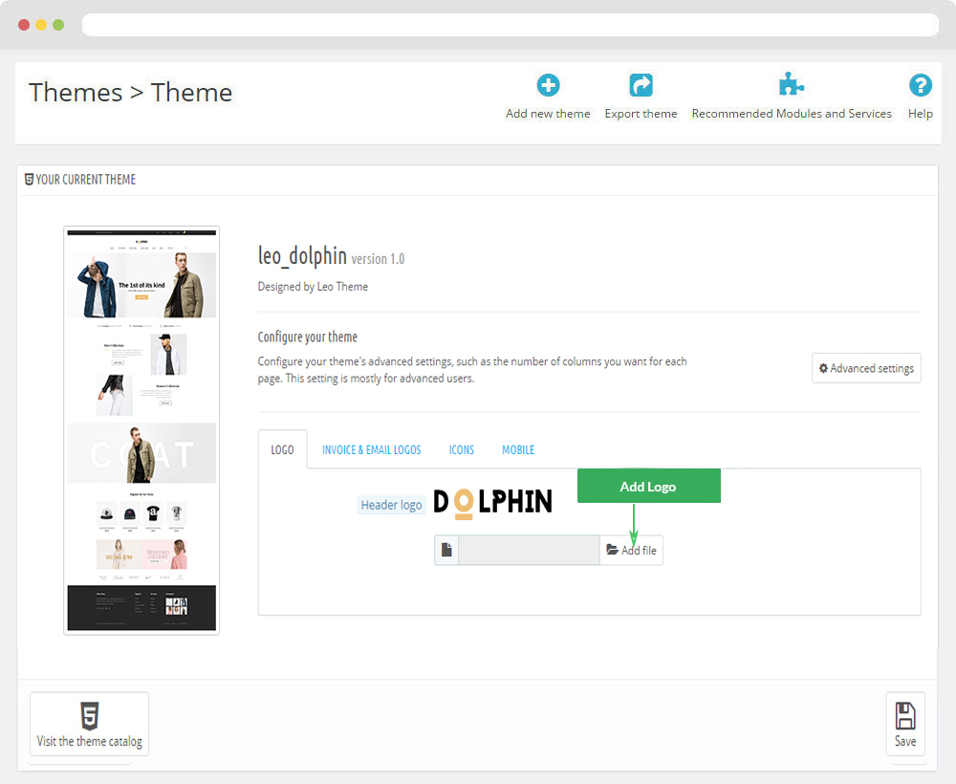
Task: Click the Export theme arrow icon
Action: [x=641, y=86]
